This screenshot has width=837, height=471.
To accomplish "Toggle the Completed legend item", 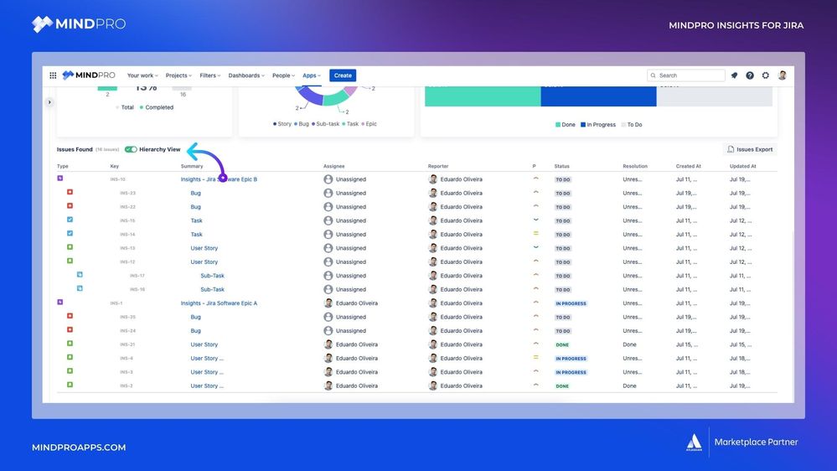I will coord(157,107).
